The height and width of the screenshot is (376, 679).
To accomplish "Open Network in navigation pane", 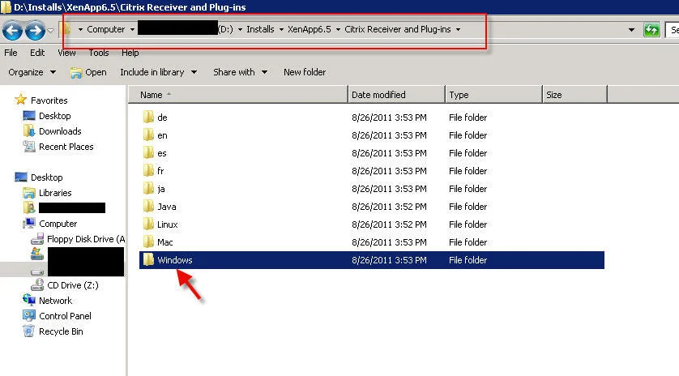I will (55, 301).
